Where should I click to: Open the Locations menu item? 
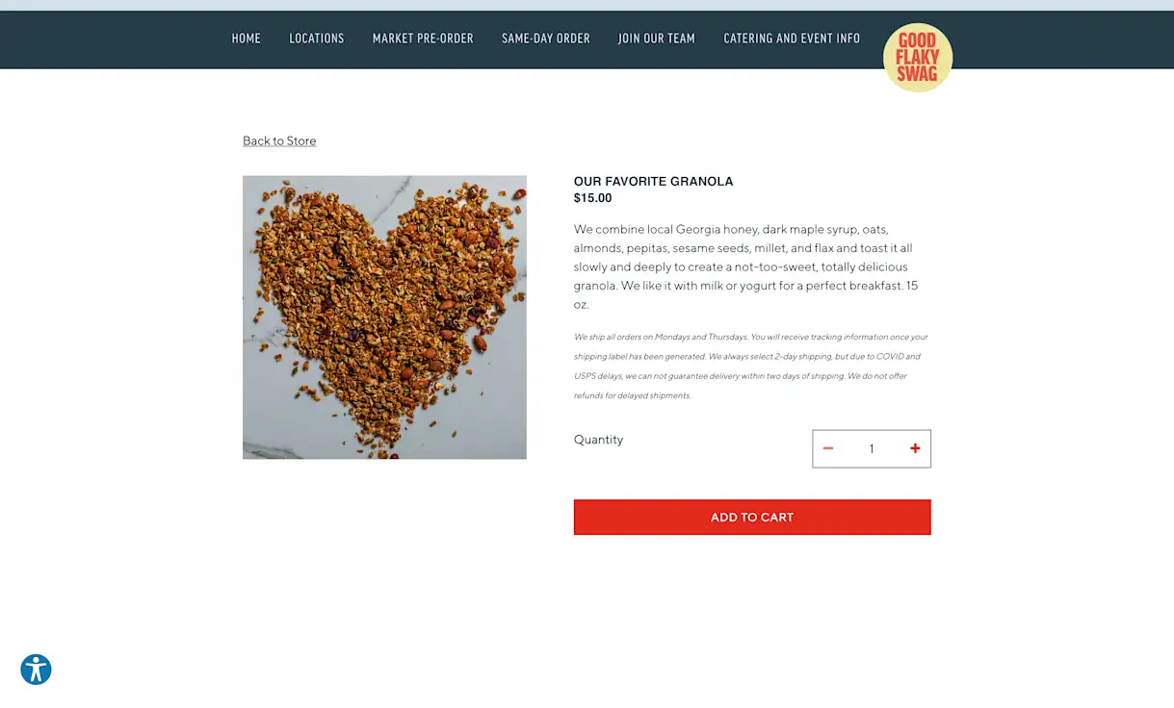317,38
